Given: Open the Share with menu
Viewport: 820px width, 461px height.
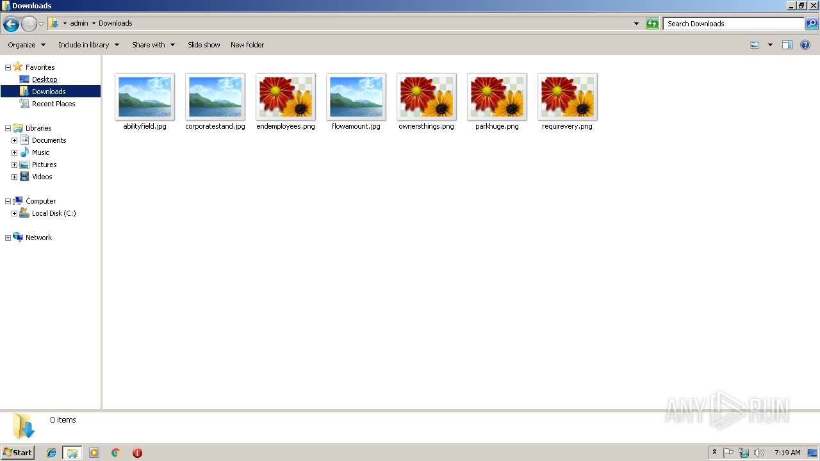Looking at the screenshot, I should pos(153,45).
